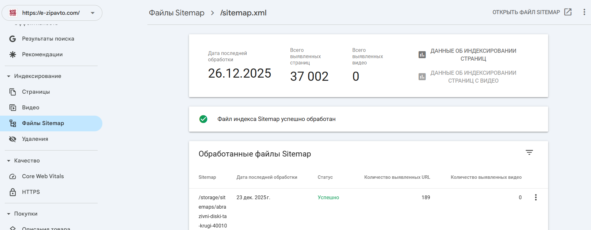The width and height of the screenshot is (591, 230).
Task: Click the Core Web Vitals gauge icon
Action: click(x=13, y=176)
